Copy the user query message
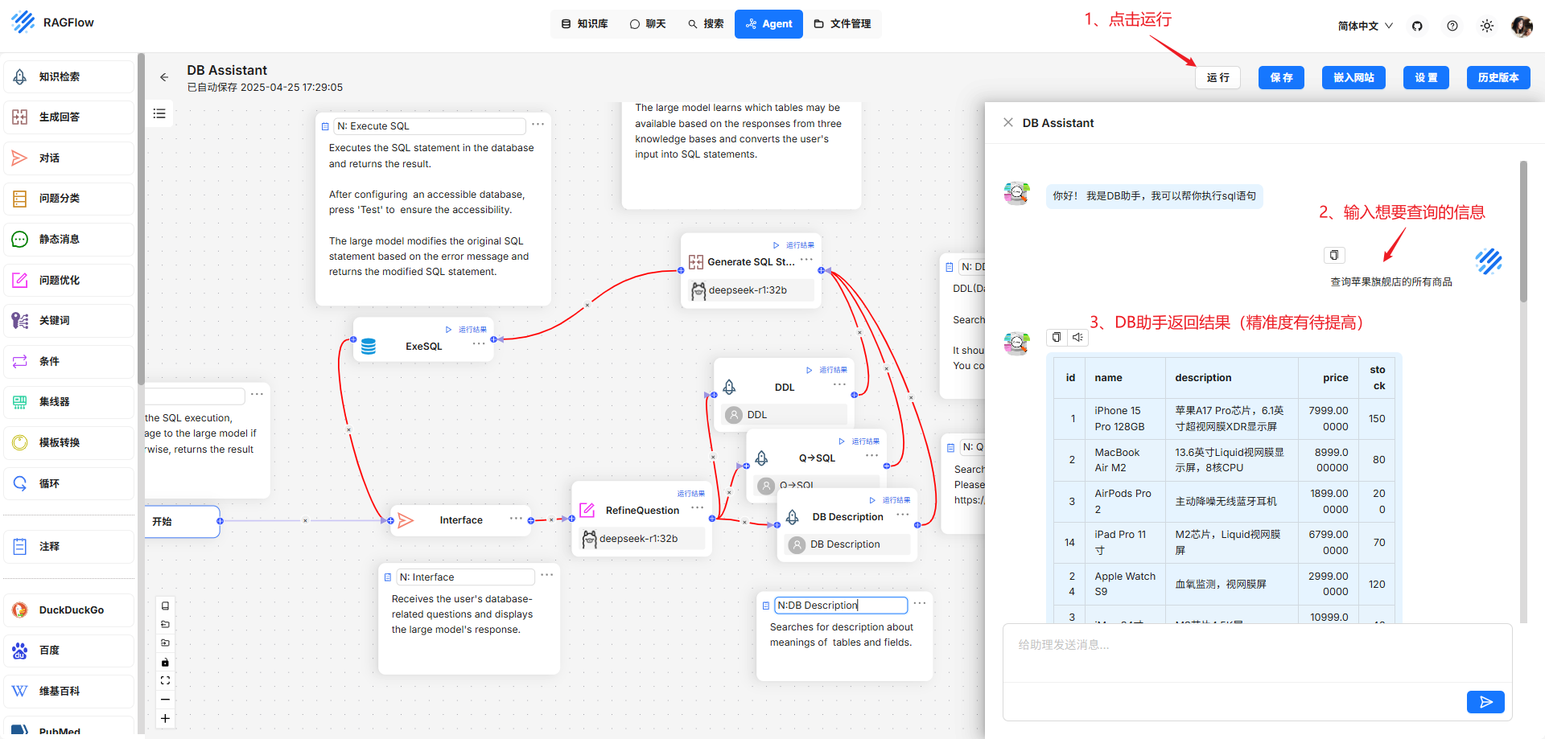Screen dimensions: 1545x739 [1334, 255]
